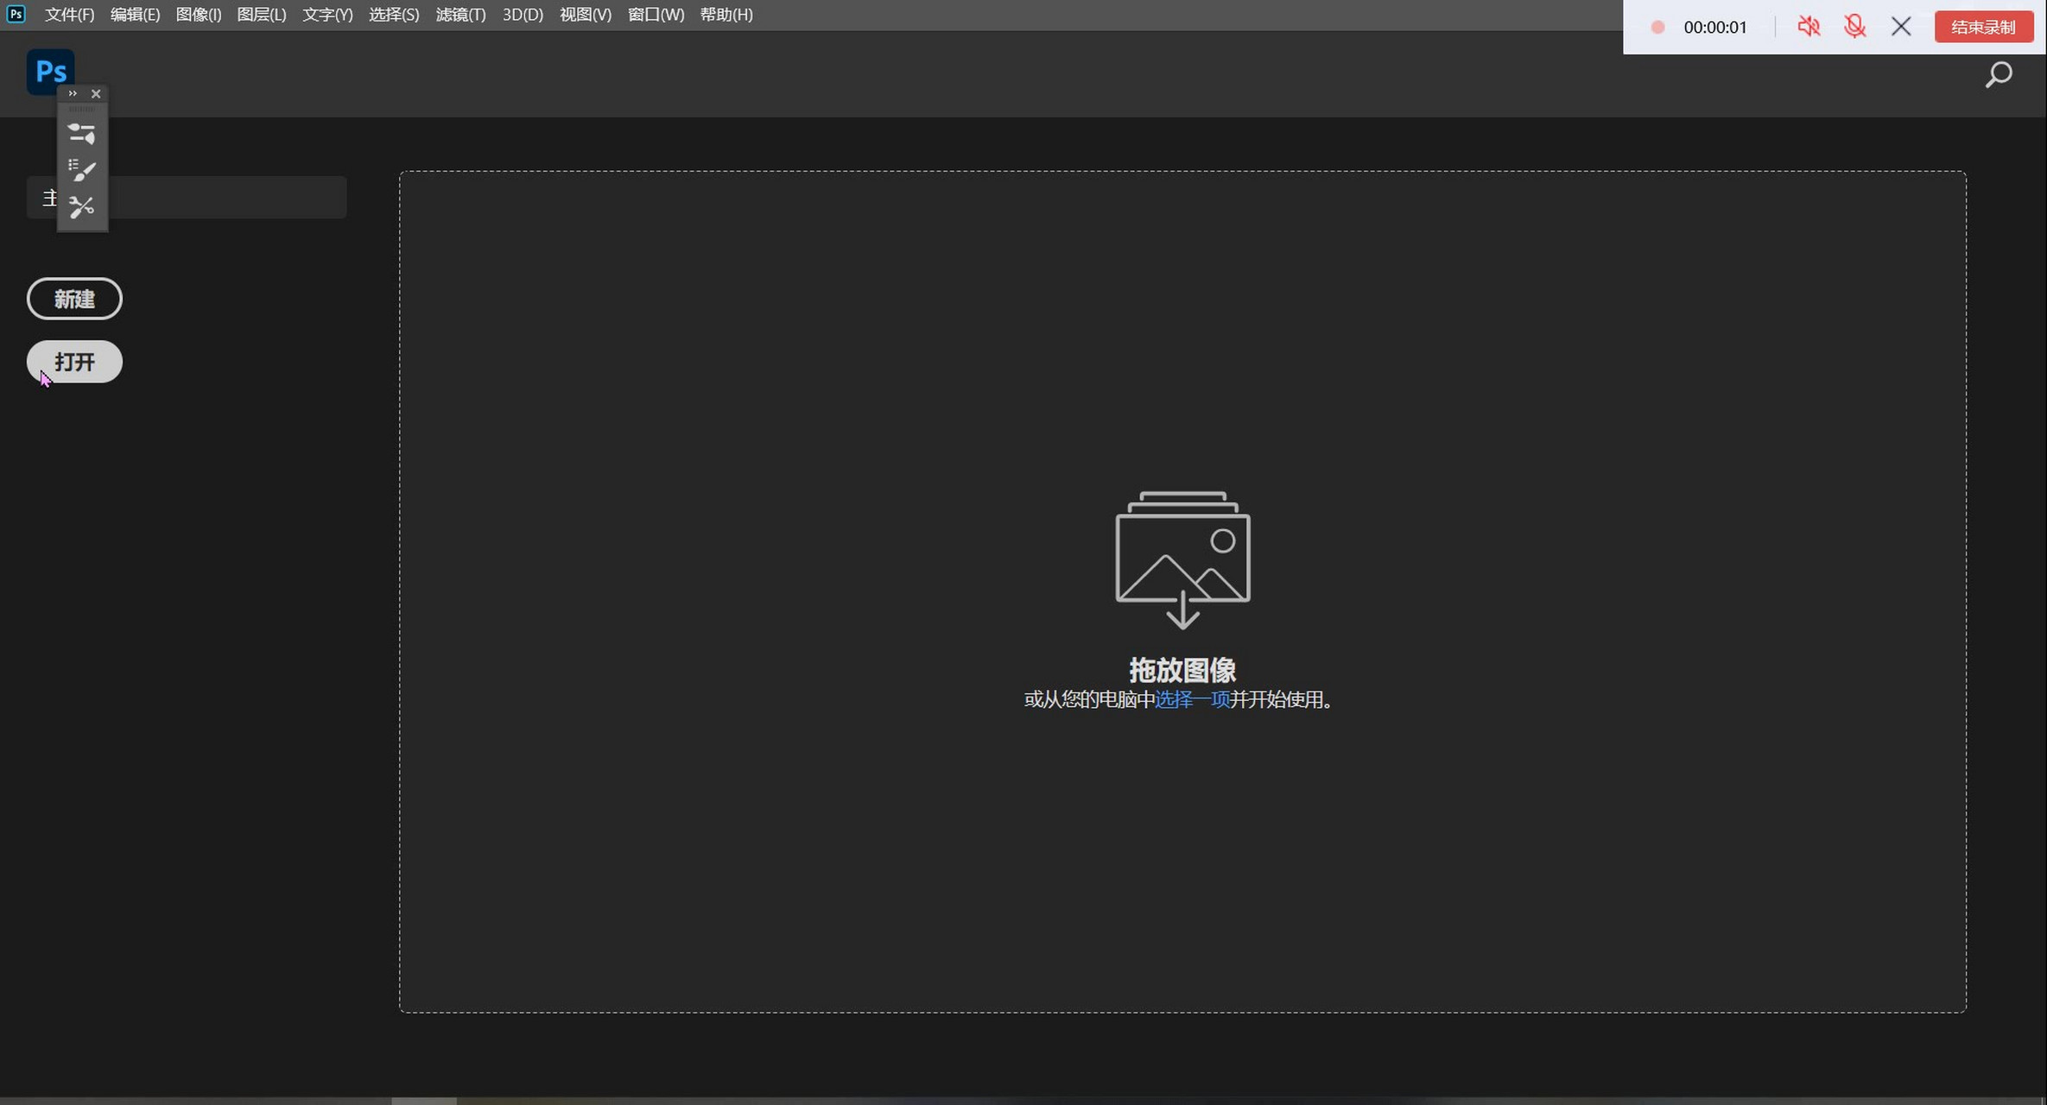The width and height of the screenshot is (2047, 1105).
Task: Click 结束录制 to end recording
Action: click(x=1983, y=27)
